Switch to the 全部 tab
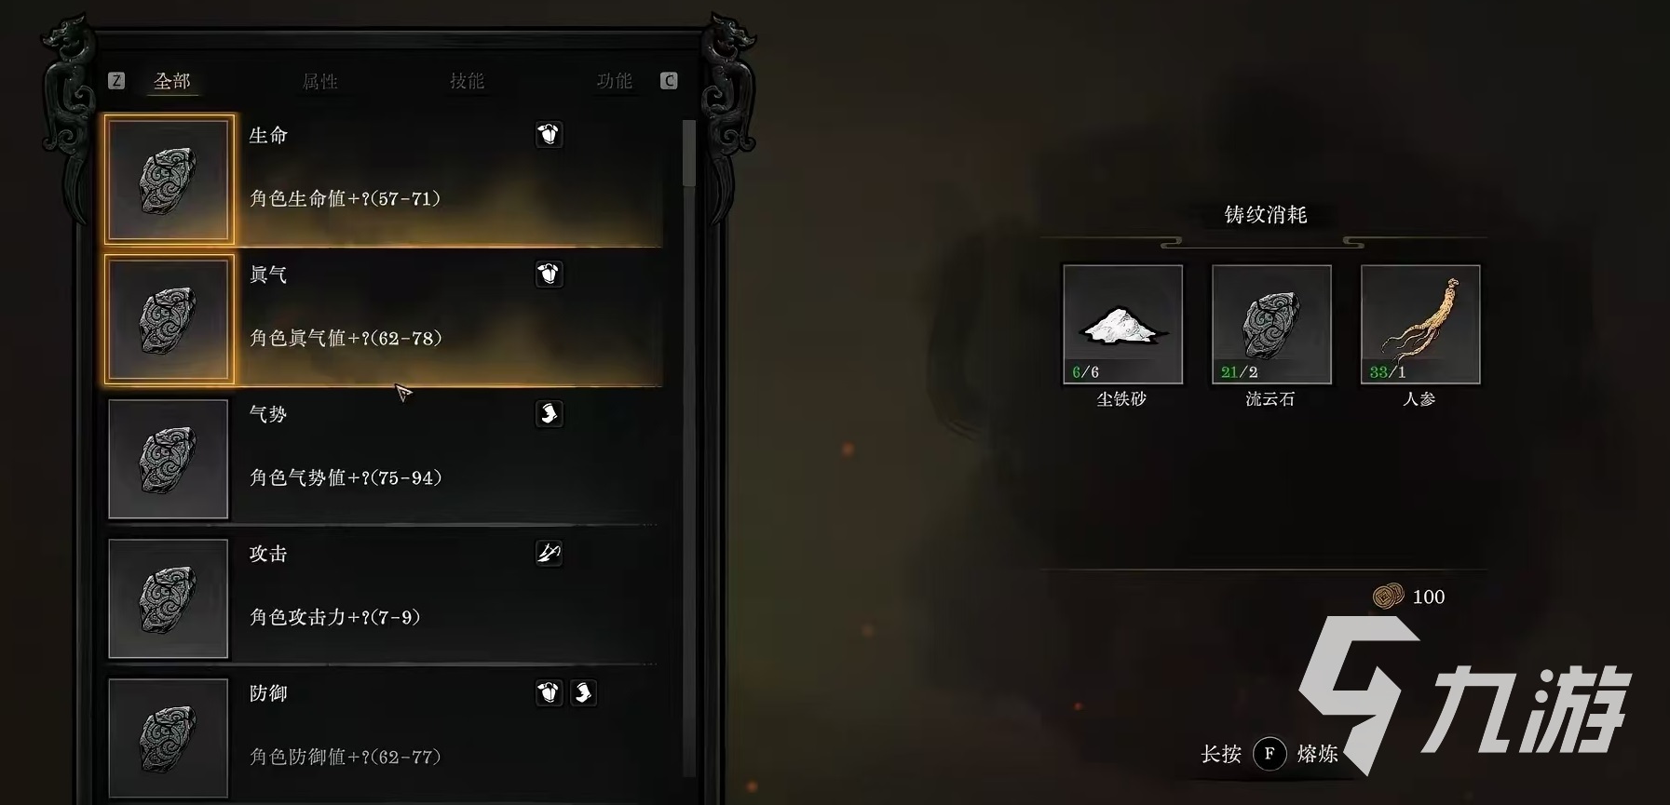Screen dimensions: 1670x805 [172, 82]
